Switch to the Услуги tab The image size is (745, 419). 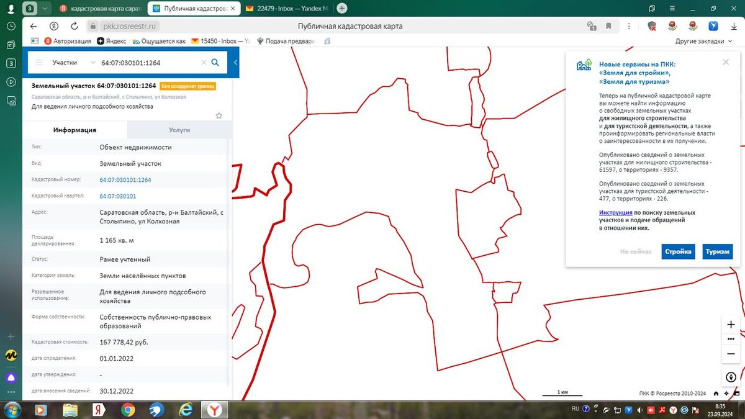click(x=179, y=130)
